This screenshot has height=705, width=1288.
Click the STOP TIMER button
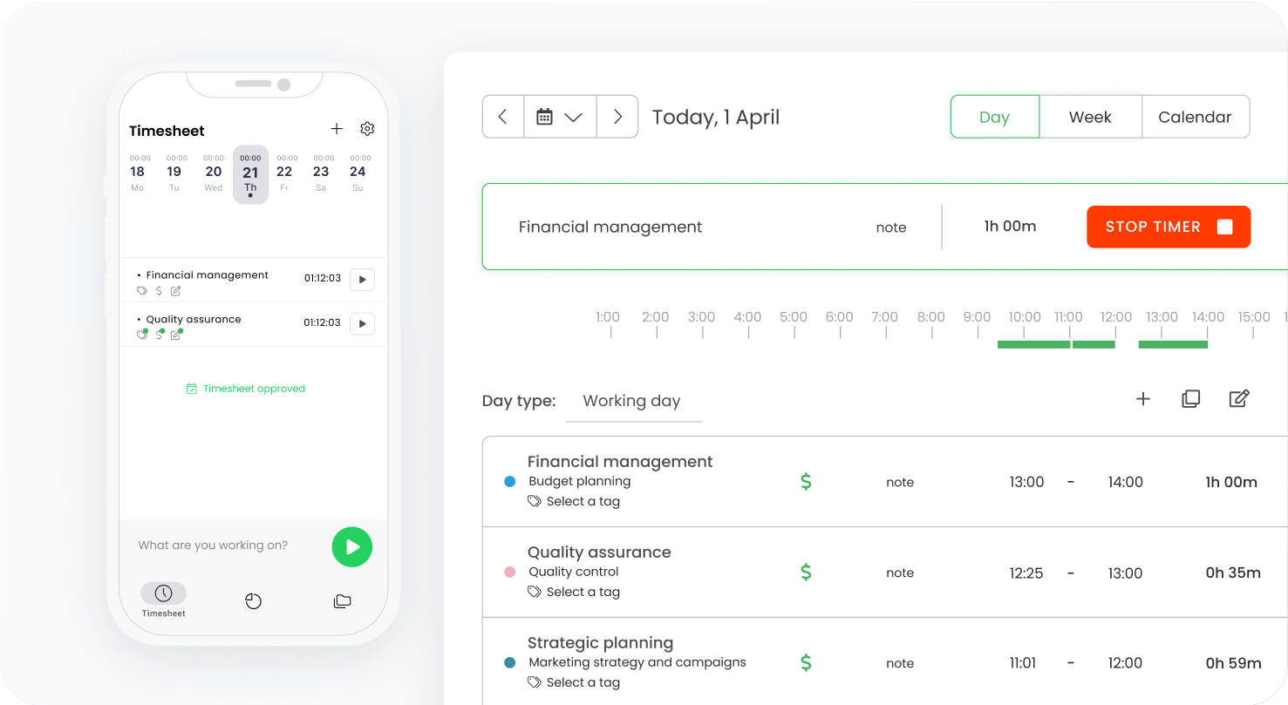[x=1168, y=227]
